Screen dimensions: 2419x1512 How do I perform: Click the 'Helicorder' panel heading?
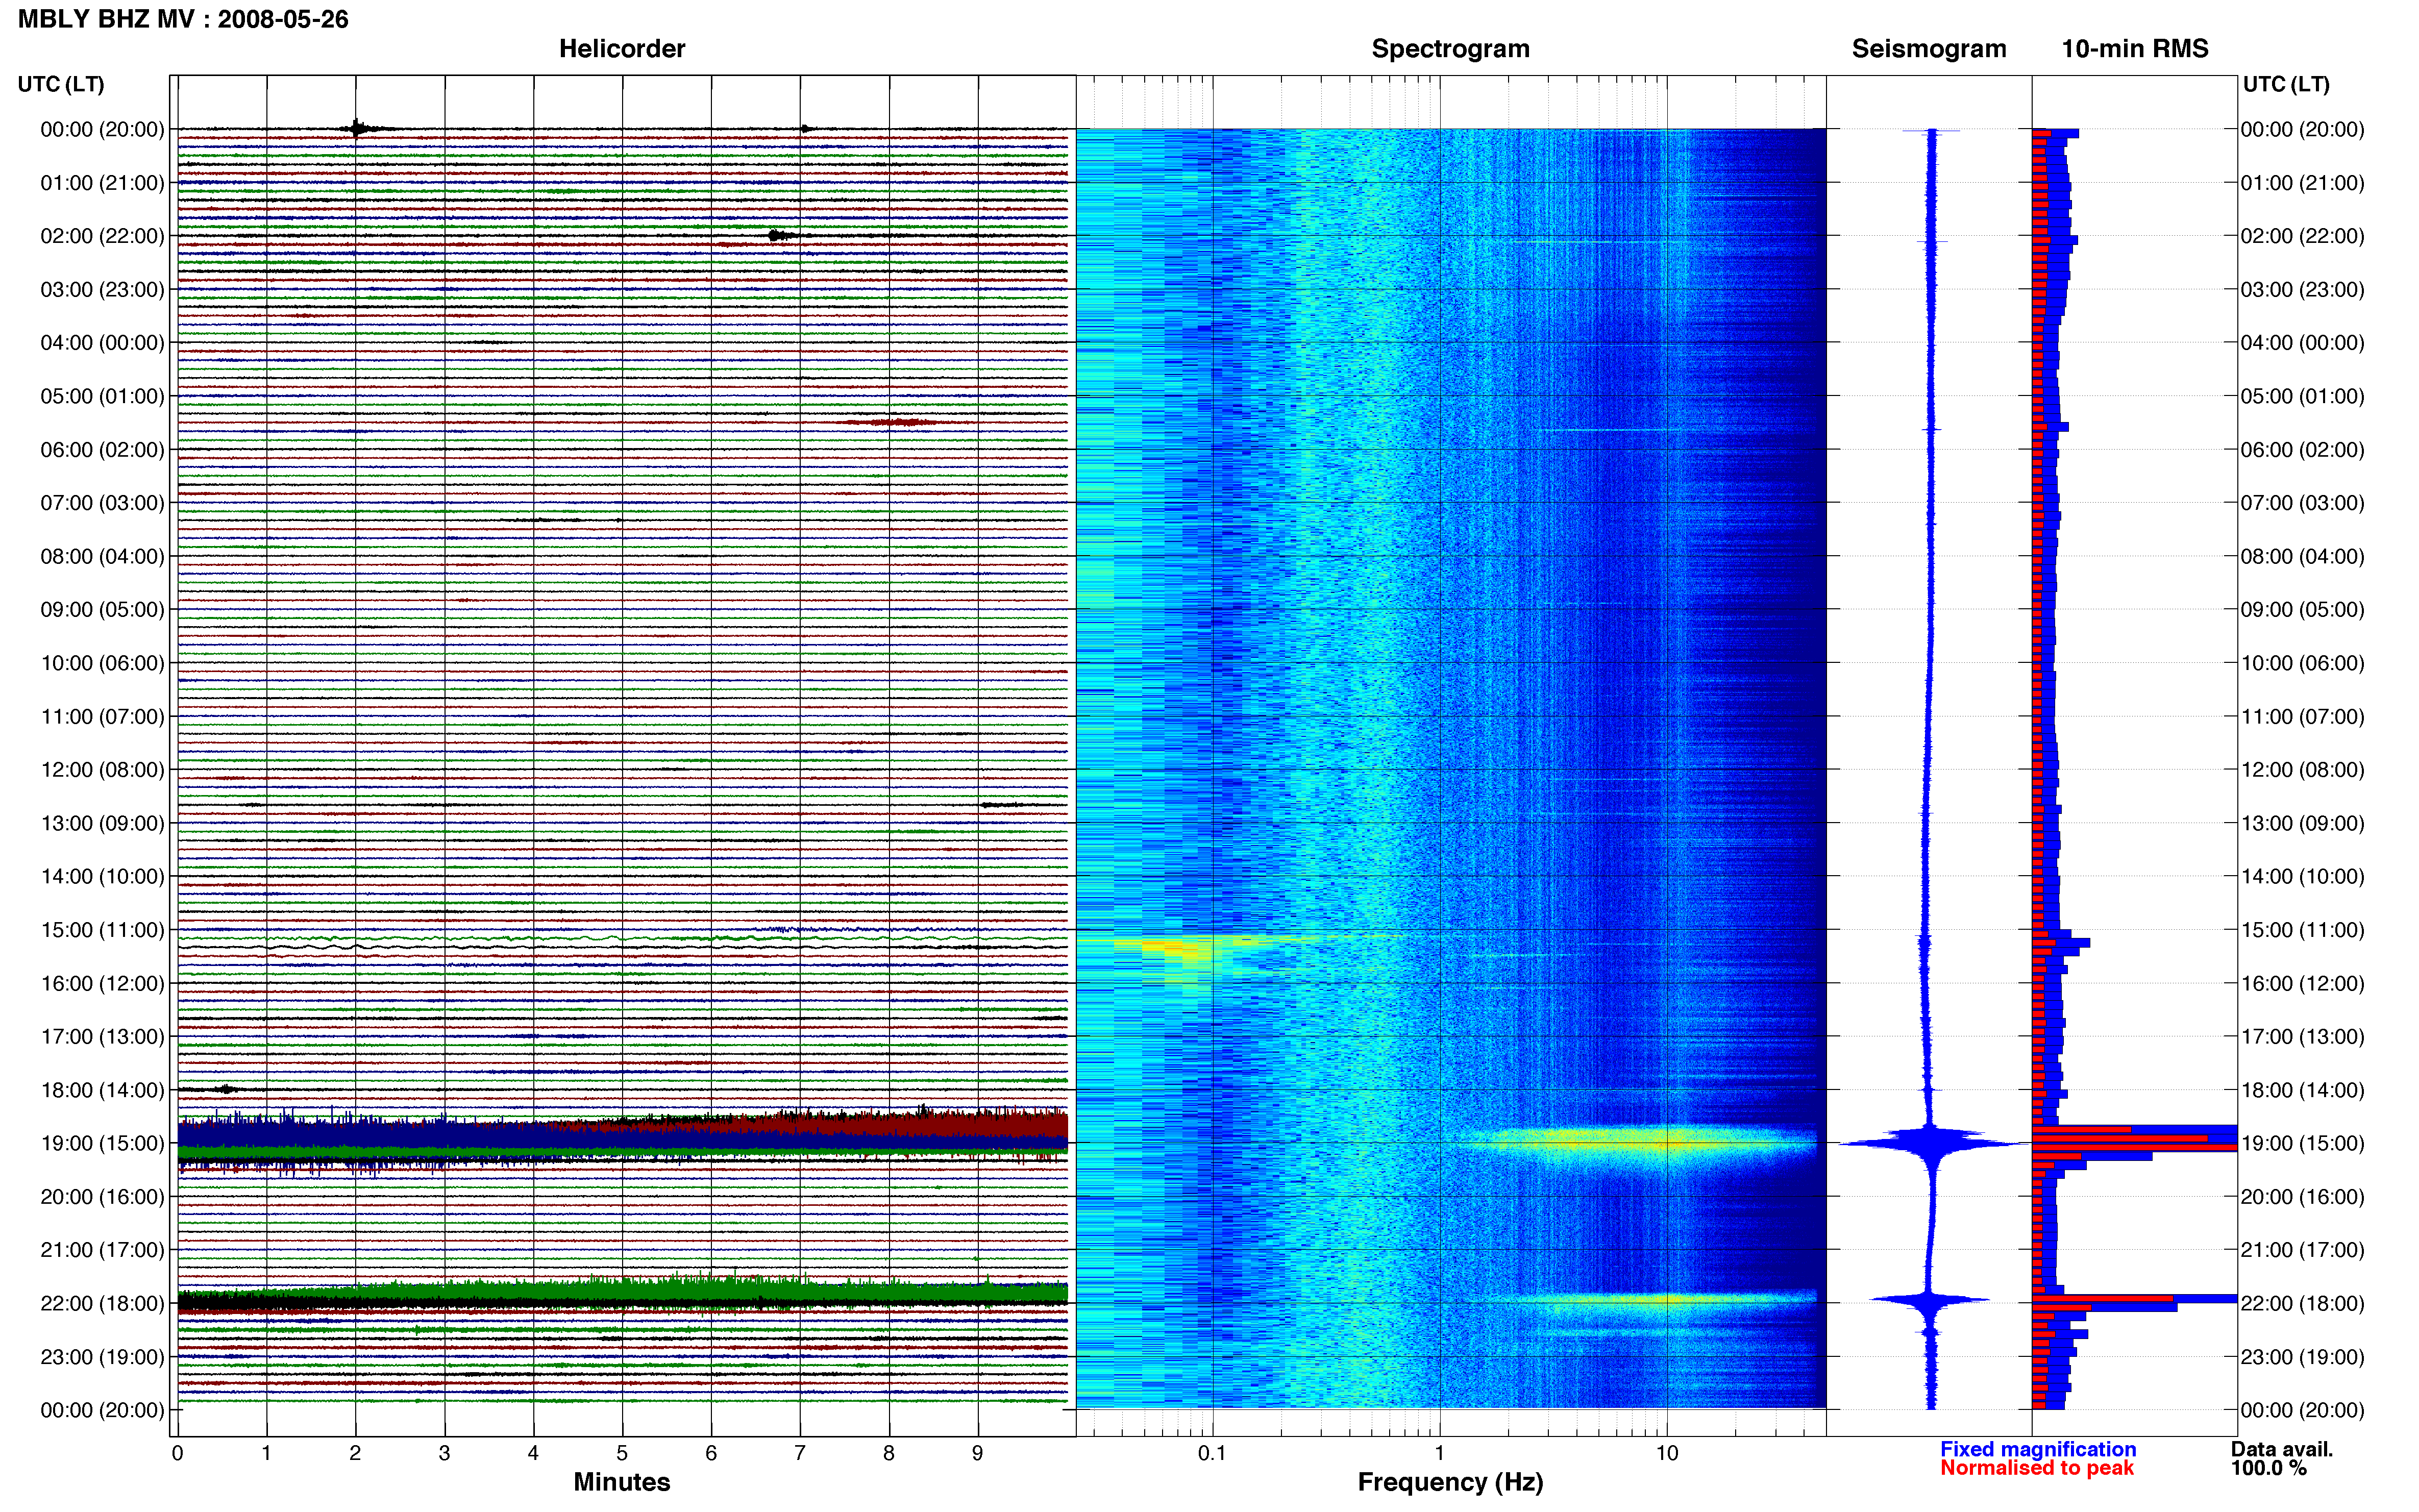point(622,49)
